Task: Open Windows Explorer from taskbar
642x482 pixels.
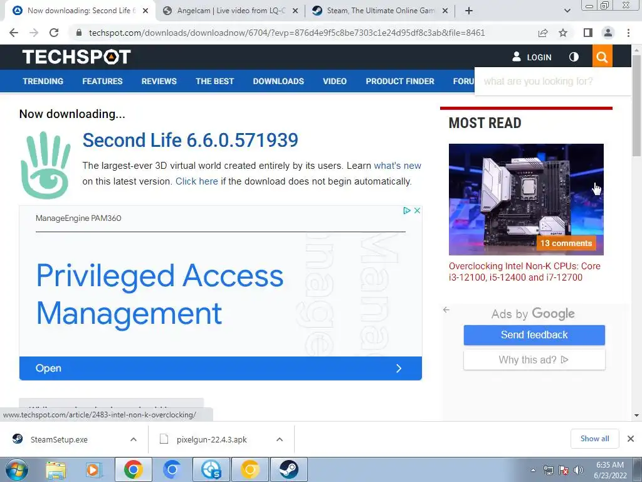Action: click(56, 469)
